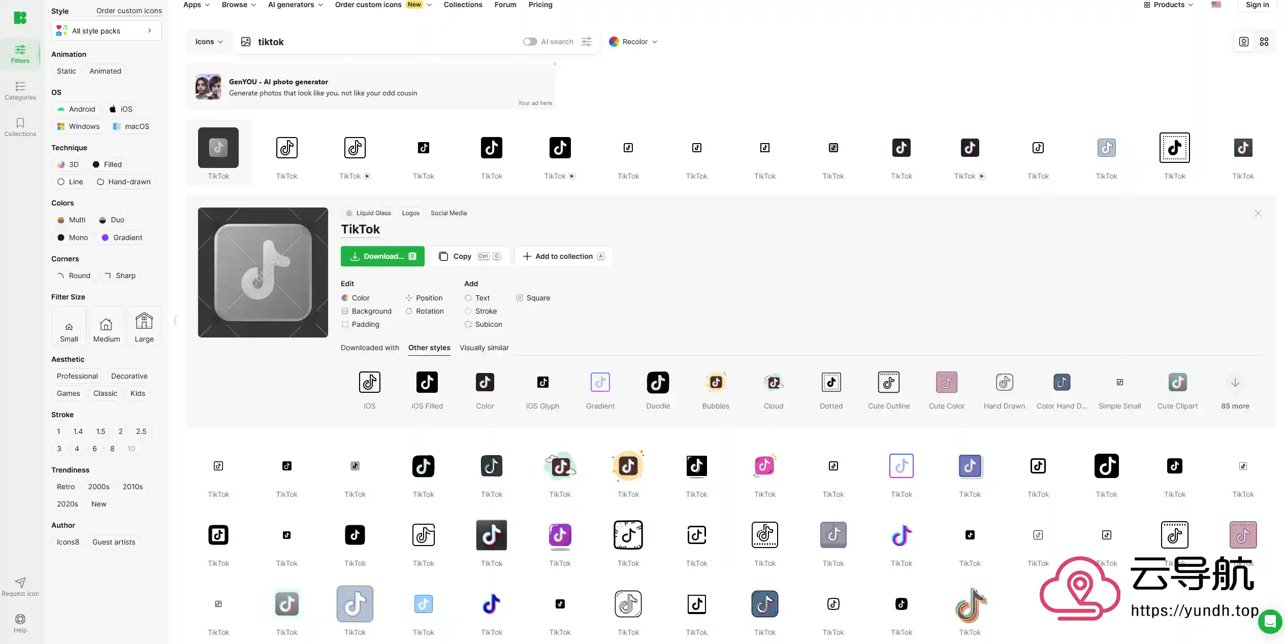This screenshot has height=644, width=1285.
Task: Enable the Animated filter option
Action: pyautogui.click(x=105, y=71)
